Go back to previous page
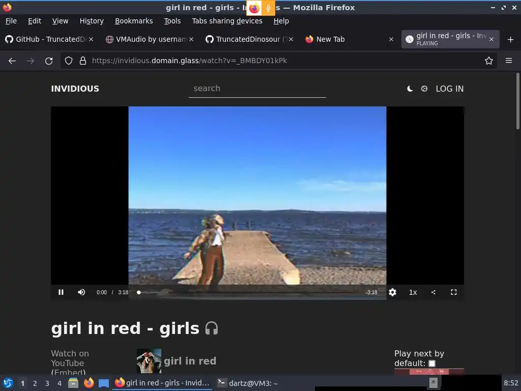This screenshot has height=391, width=521. click(x=12, y=61)
